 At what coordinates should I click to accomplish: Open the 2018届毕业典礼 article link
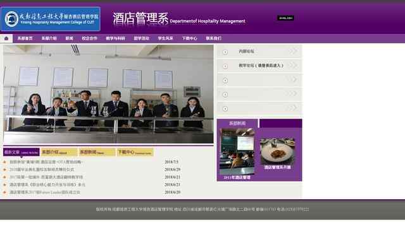pyautogui.click(x=42, y=170)
